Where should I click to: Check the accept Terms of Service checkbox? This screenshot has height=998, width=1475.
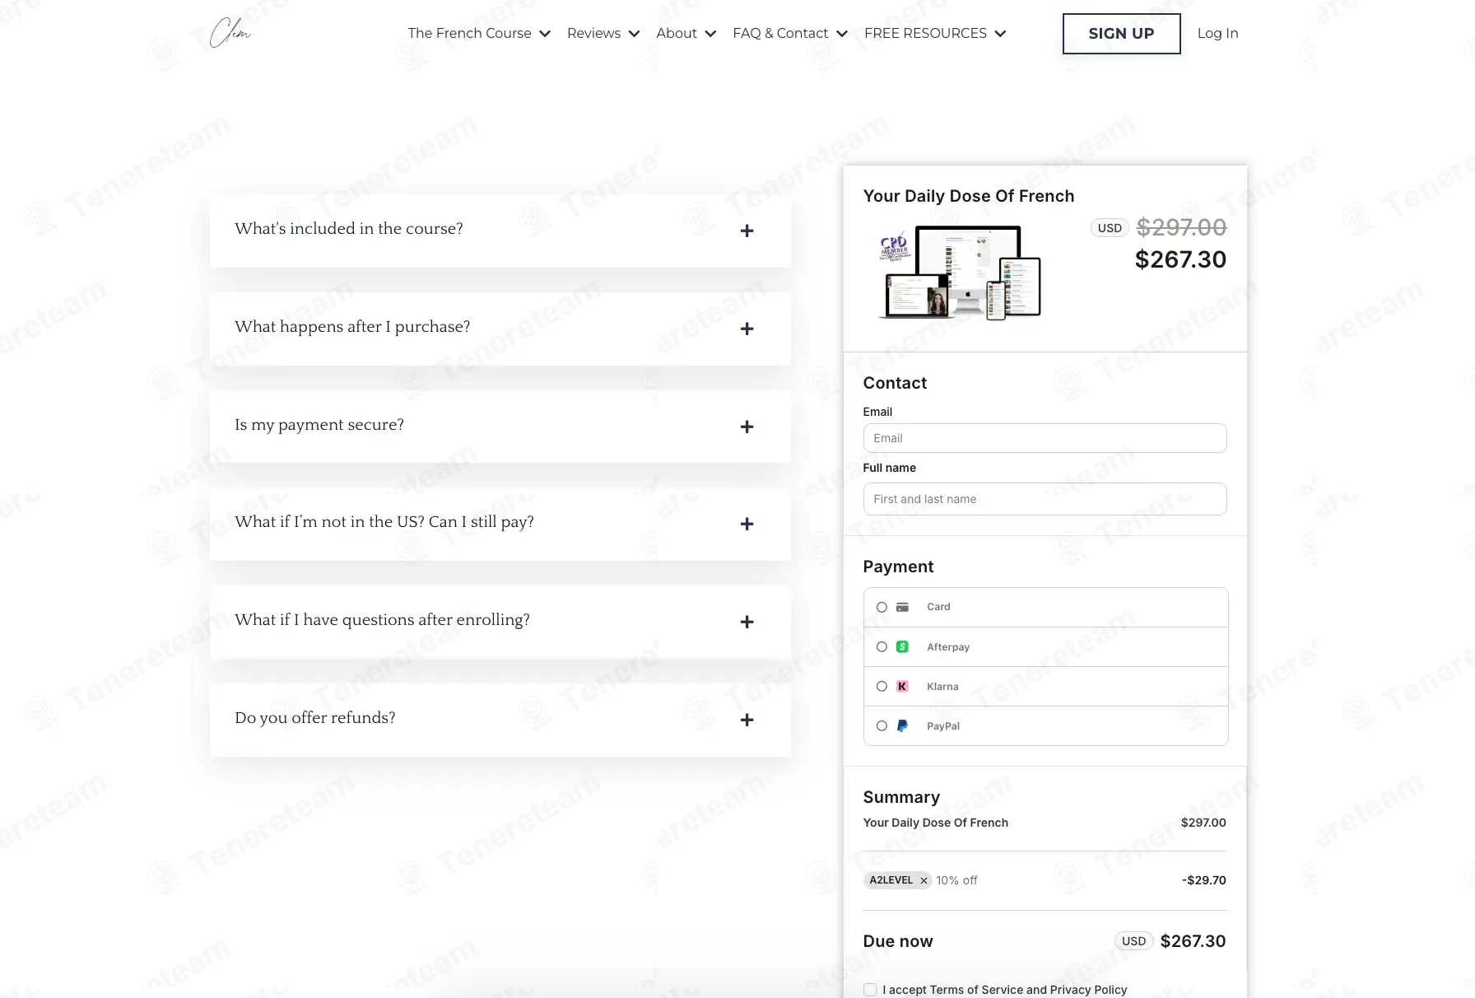[x=870, y=990]
